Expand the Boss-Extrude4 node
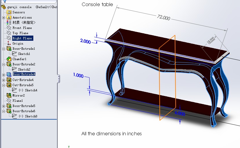 [4, 75]
